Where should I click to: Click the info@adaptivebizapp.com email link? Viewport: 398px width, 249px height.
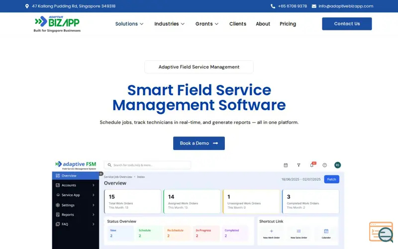[x=346, y=6]
